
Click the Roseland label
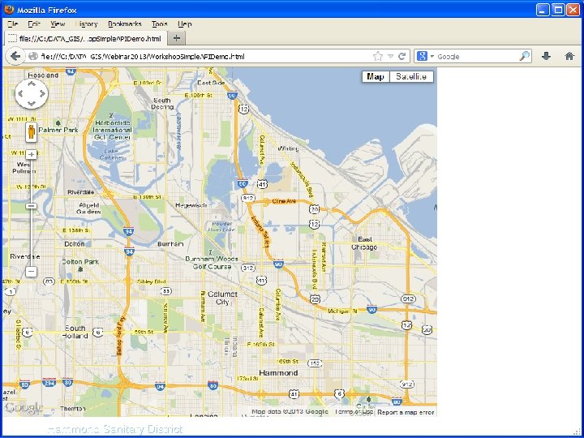click(43, 75)
